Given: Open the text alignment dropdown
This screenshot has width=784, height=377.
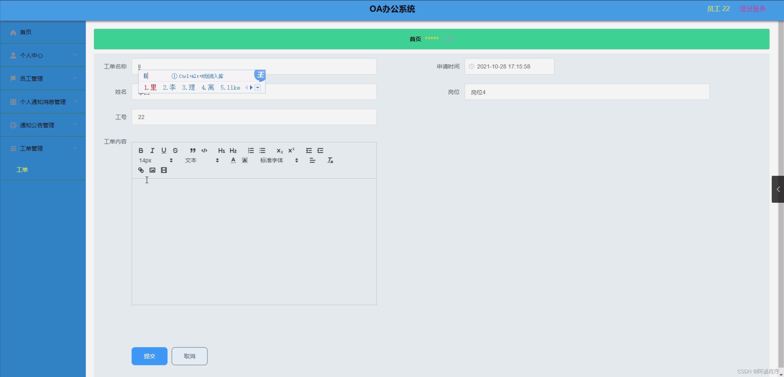Looking at the screenshot, I should pyautogui.click(x=312, y=160).
